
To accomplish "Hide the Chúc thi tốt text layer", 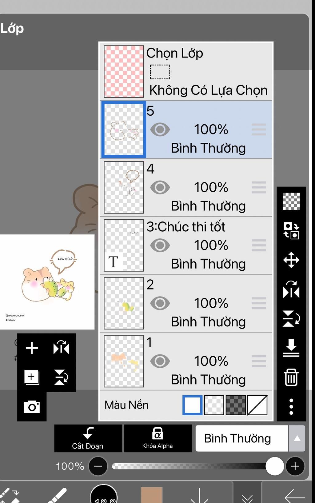I will pyautogui.click(x=160, y=246).
